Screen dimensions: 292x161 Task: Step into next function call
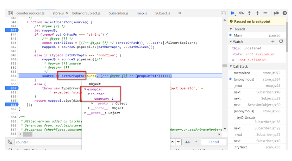[x=249, y=13]
